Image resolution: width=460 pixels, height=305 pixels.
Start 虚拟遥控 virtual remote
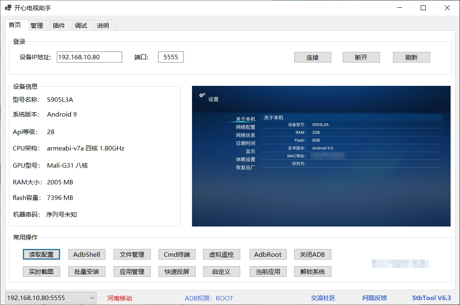pyautogui.click(x=221, y=254)
